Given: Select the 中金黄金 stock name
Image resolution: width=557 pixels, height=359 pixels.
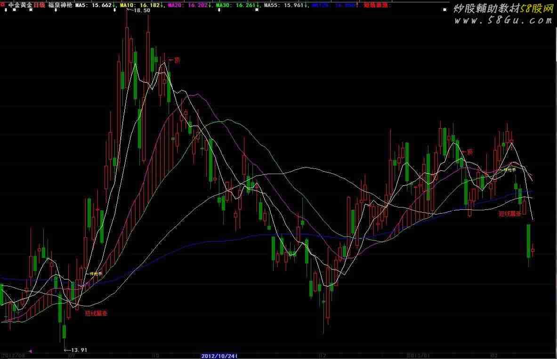Looking at the screenshot, I should (20, 5).
